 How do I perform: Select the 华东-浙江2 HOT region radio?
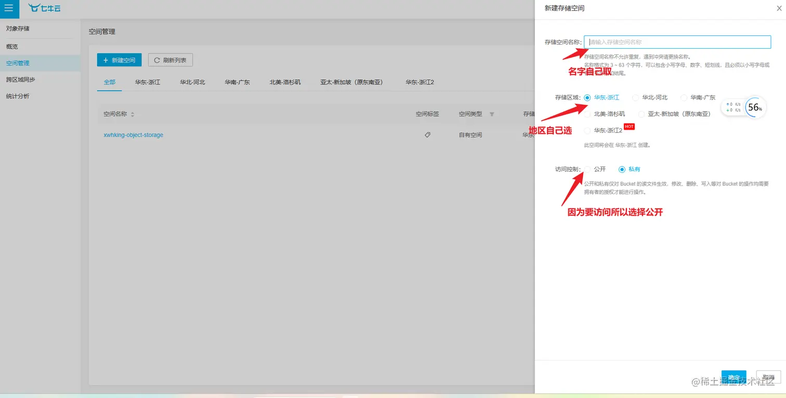[x=587, y=131]
